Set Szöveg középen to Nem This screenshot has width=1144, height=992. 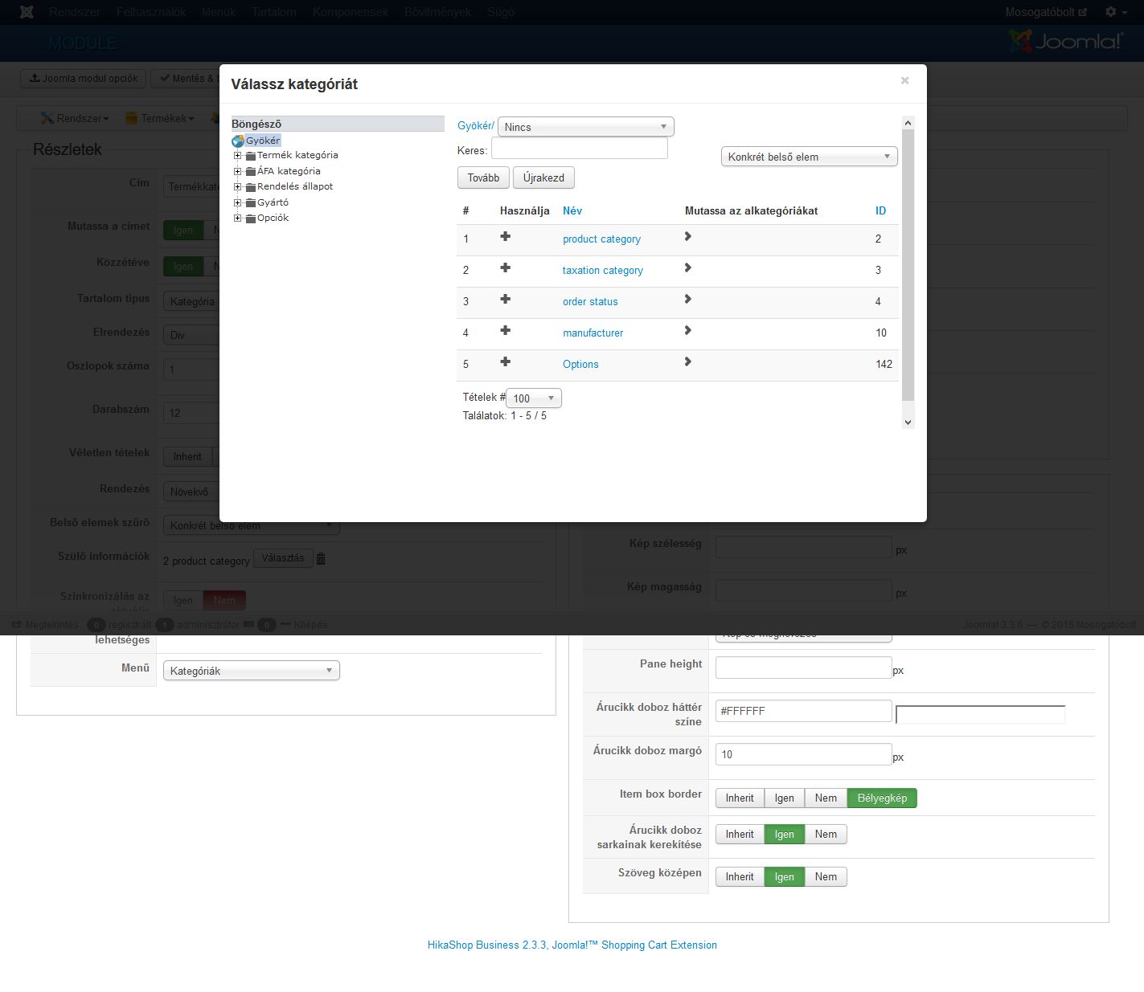click(x=826, y=876)
